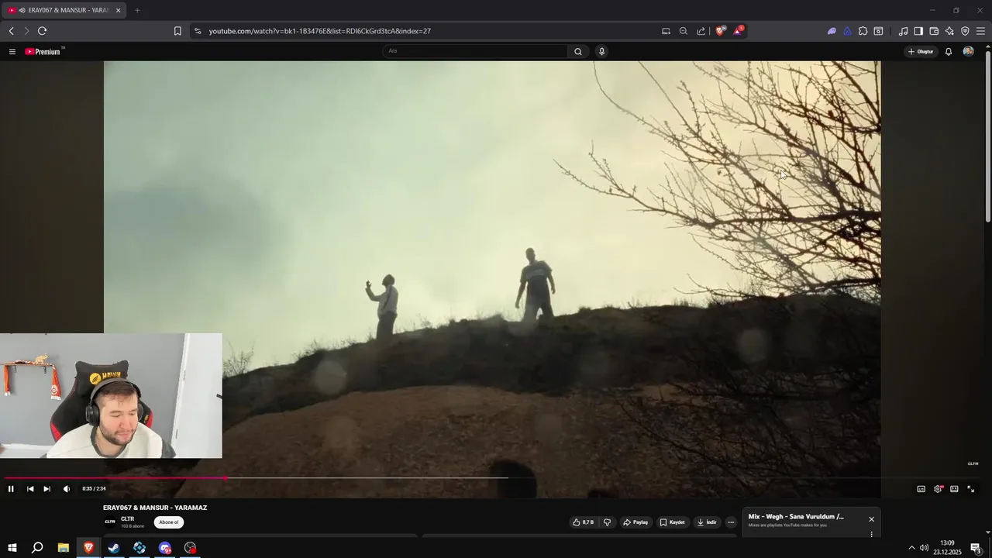Go to the previous video in the playlist
This screenshot has width=992, height=558.
pos(30,489)
